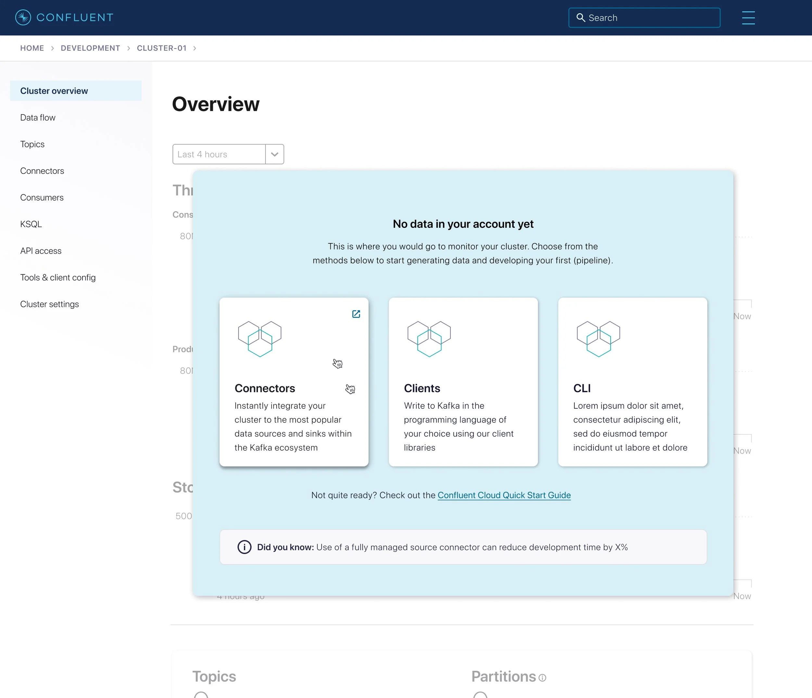812x698 pixels.
Task: Click the Partitions info icon
Action: (x=542, y=678)
